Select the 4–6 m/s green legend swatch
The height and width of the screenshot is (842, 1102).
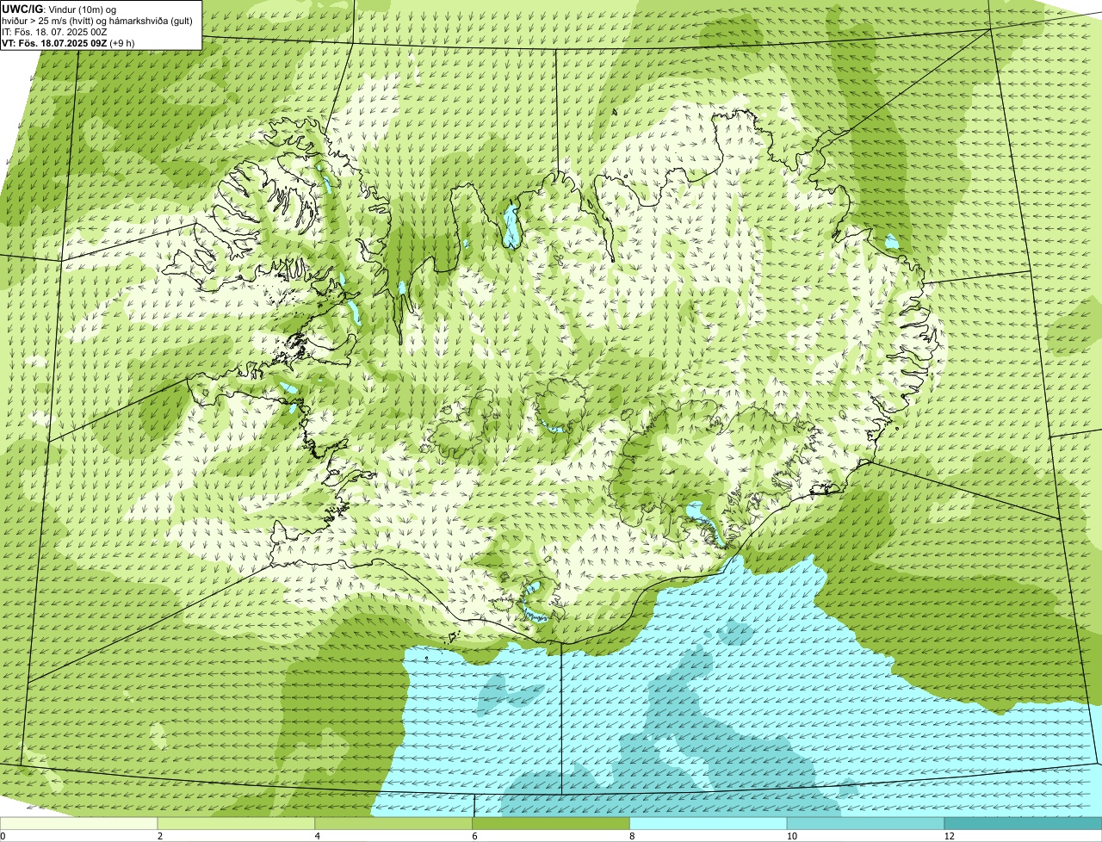[x=394, y=823]
